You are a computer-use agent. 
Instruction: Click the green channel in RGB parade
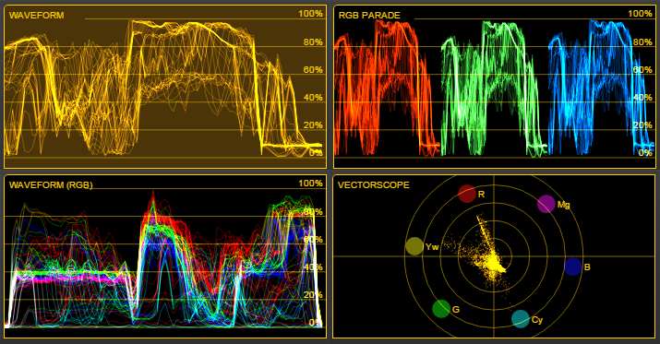(x=494, y=89)
